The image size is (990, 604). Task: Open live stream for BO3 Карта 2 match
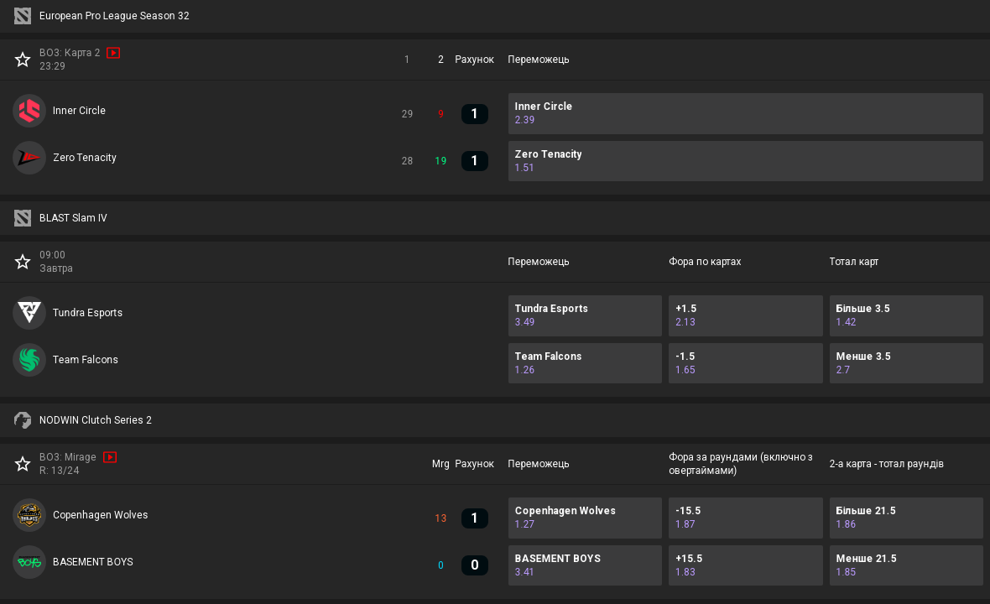point(113,53)
